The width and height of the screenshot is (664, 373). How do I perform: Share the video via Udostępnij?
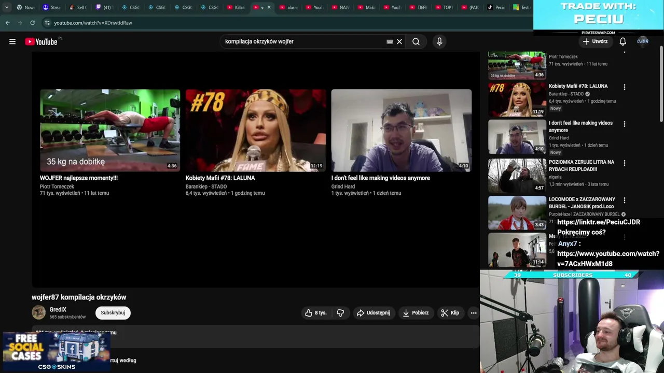point(373,313)
